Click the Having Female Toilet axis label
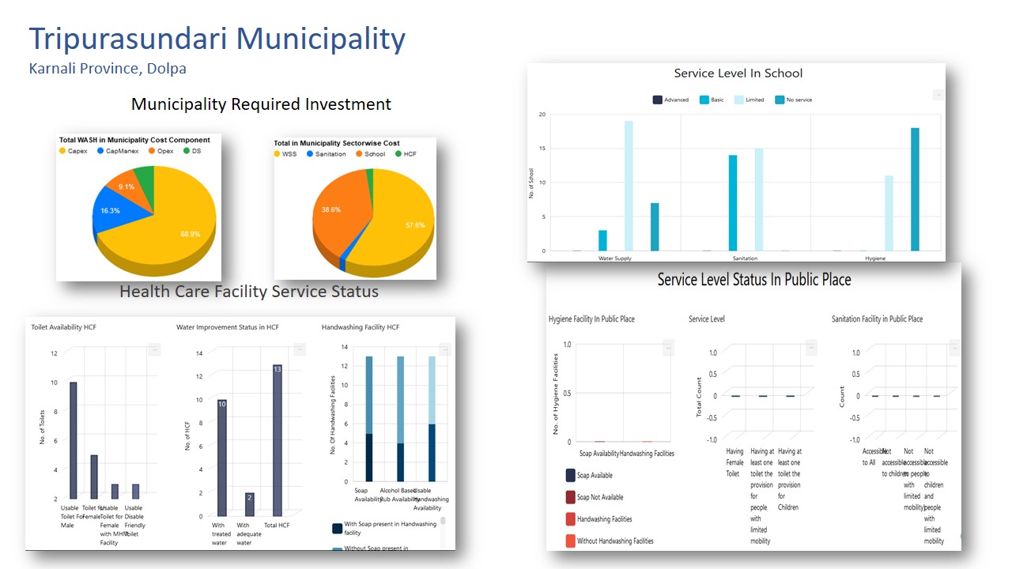Image resolution: width=1012 pixels, height=569 pixels. pos(735,462)
